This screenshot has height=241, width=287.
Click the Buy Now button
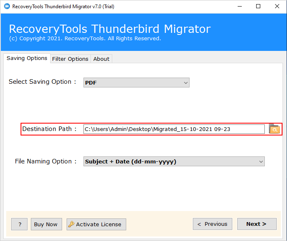coord(46,224)
